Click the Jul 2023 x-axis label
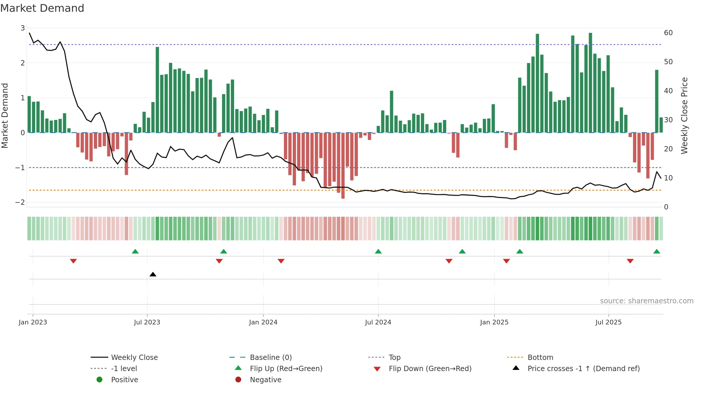 click(x=147, y=322)
